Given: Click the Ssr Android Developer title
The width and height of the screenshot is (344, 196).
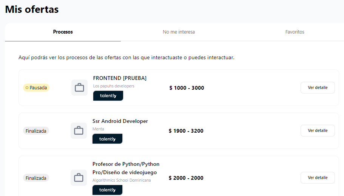Looking at the screenshot, I should click(120, 121).
